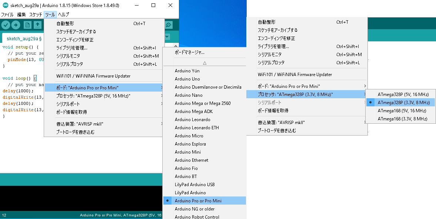This screenshot has height=219, width=436.
Task: Switch to the sketch_aug29a tab
Action: (24, 39)
